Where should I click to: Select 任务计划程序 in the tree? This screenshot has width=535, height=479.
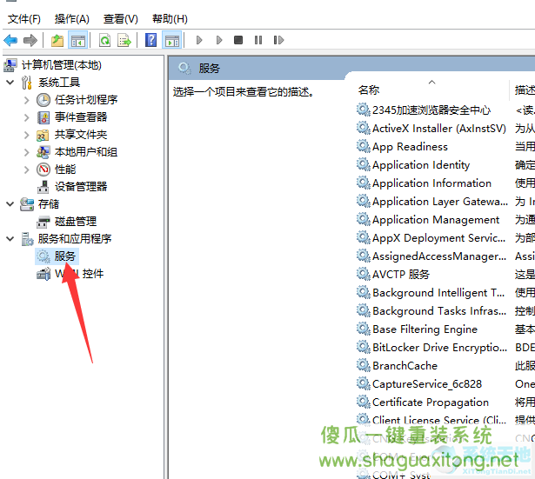86,100
